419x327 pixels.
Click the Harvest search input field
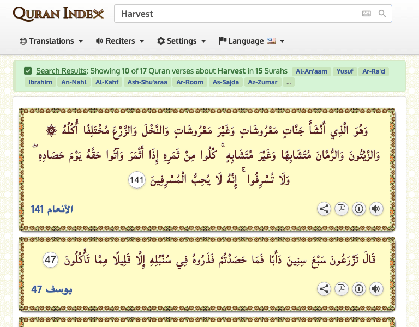click(x=235, y=14)
